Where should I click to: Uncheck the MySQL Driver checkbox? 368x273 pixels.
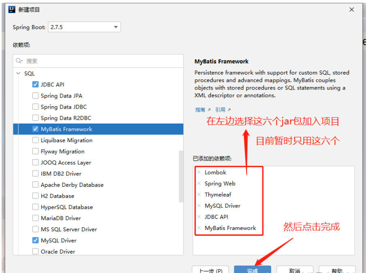coord(35,240)
